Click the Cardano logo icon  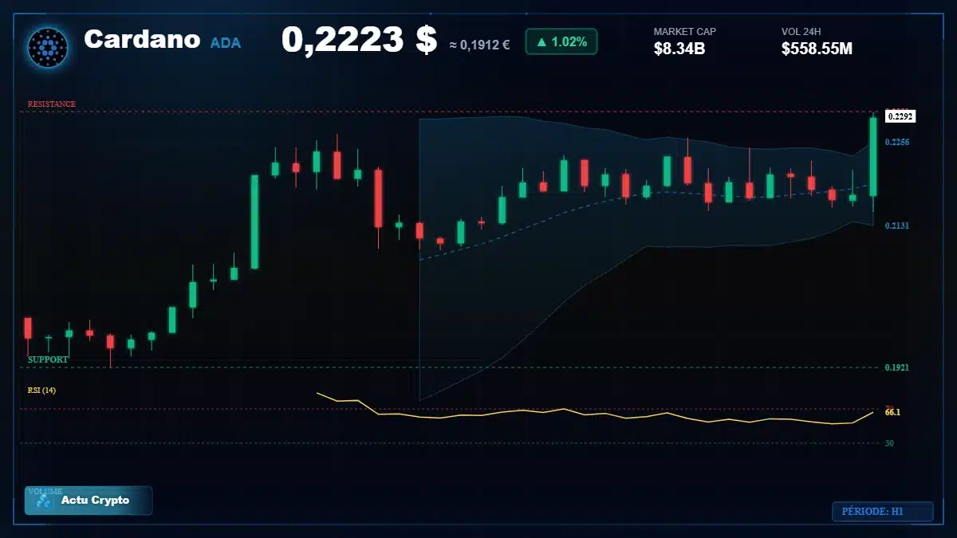[48, 47]
